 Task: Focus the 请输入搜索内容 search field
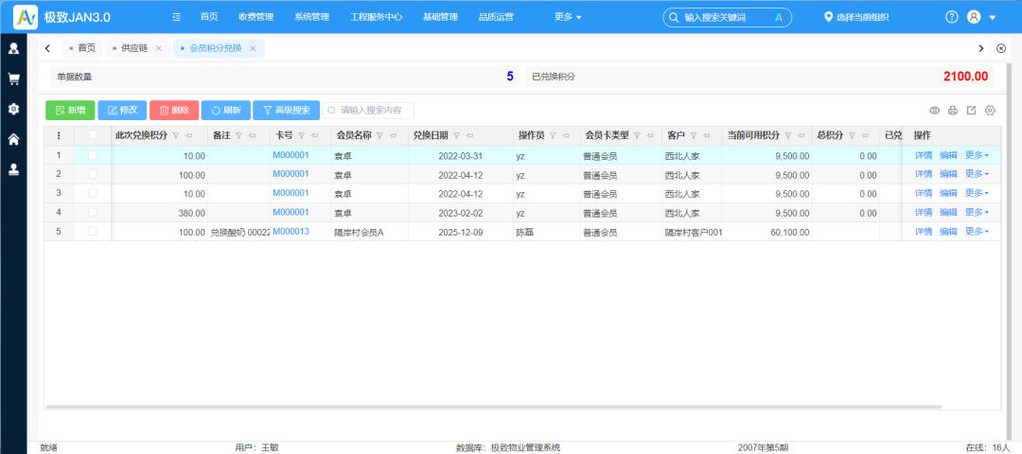coord(368,110)
